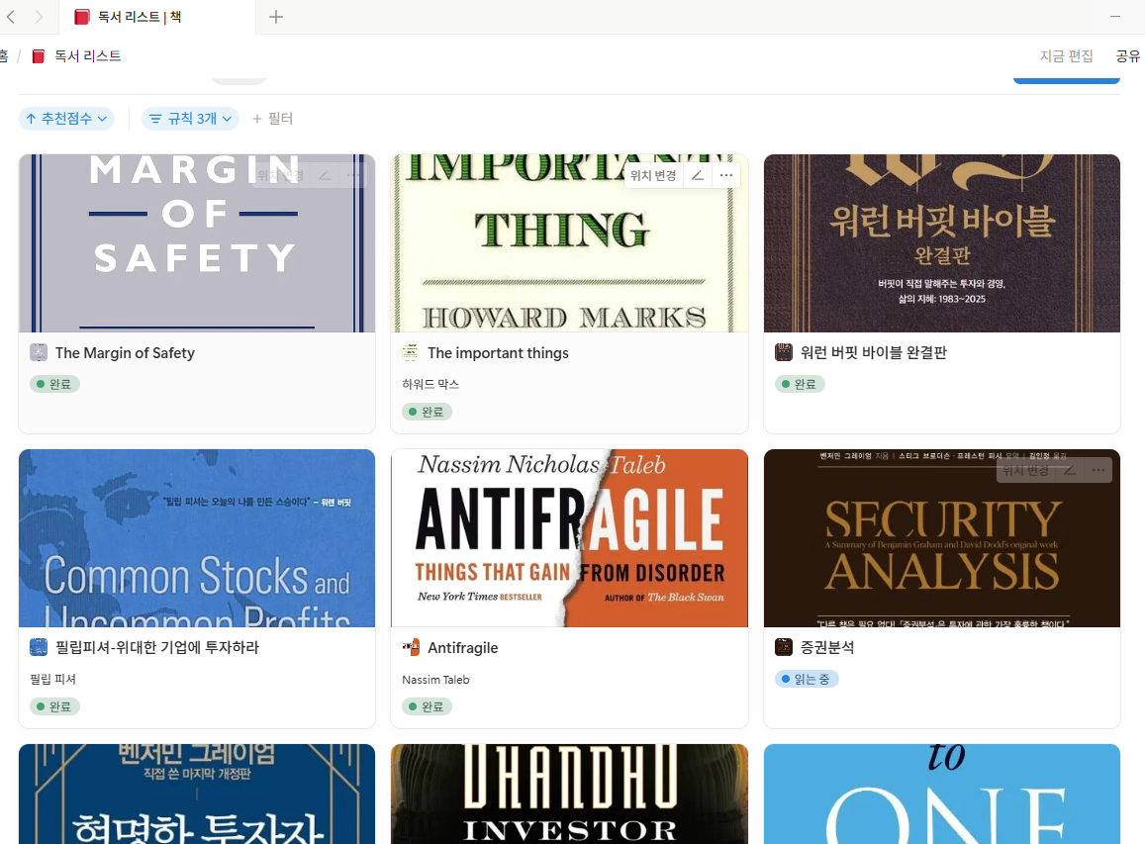Open Antifragile cover thumbnail
This screenshot has height=844, width=1145.
pos(570,538)
